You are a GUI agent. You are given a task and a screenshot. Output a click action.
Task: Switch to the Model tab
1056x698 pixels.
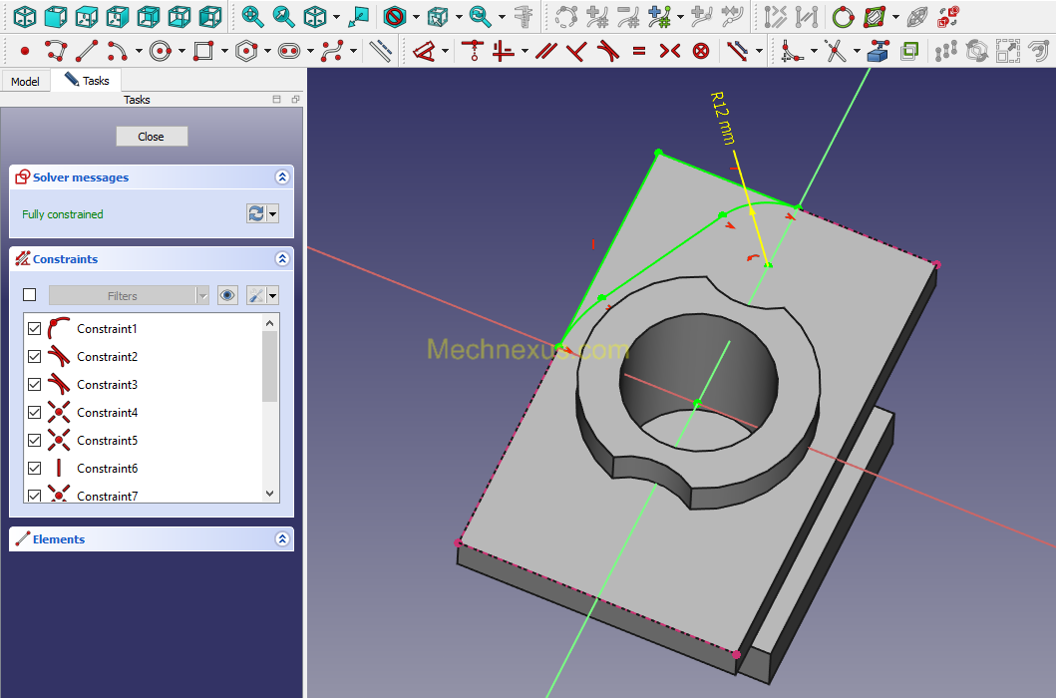click(x=25, y=82)
